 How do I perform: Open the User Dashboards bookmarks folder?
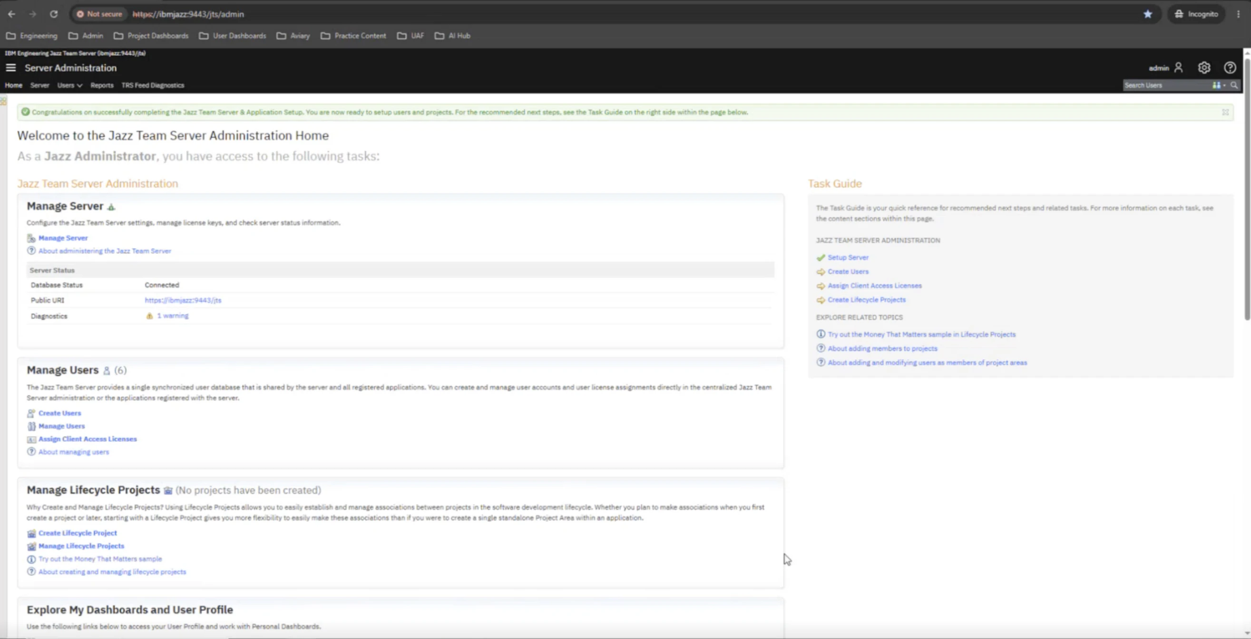[x=233, y=36]
